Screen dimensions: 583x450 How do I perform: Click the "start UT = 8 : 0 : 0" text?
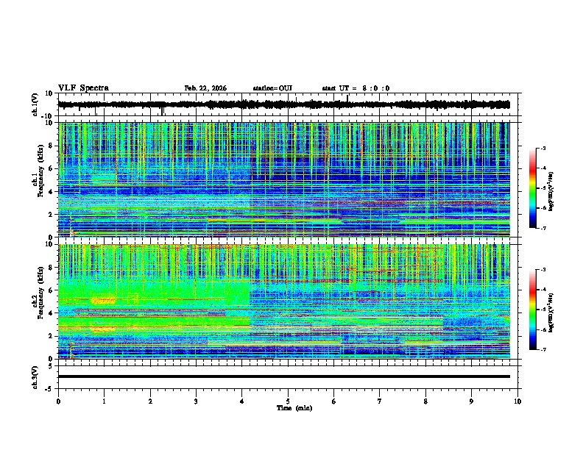pyautogui.click(x=356, y=88)
